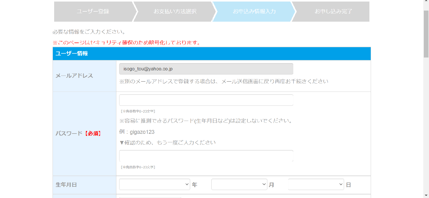The width and height of the screenshot is (429, 198).
Task: Click the password confirmation input field
Action: coord(206,156)
